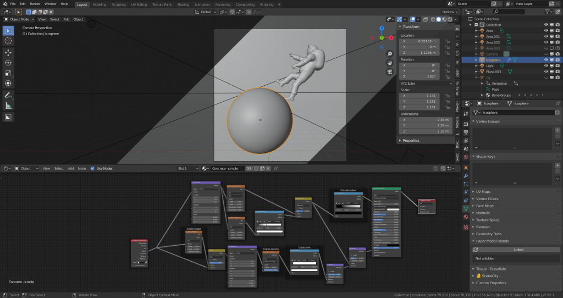This screenshot has height=298, width=563.
Task: Activate the Rotate tool
Action: coord(9,63)
